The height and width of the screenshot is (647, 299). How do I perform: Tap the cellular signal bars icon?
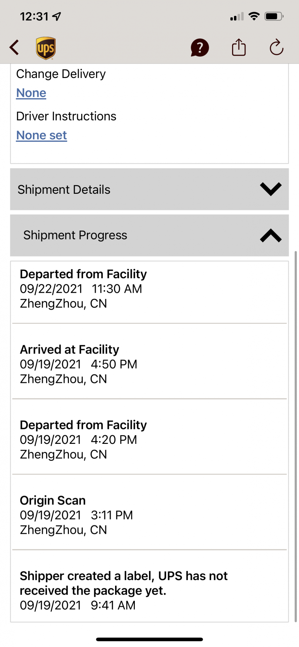[237, 16]
